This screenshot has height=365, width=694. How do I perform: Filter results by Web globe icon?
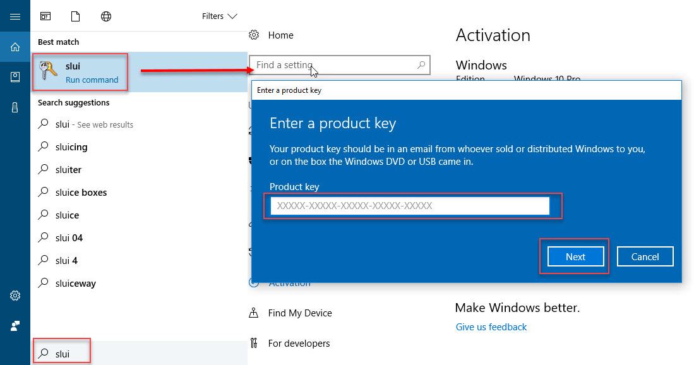click(x=106, y=16)
